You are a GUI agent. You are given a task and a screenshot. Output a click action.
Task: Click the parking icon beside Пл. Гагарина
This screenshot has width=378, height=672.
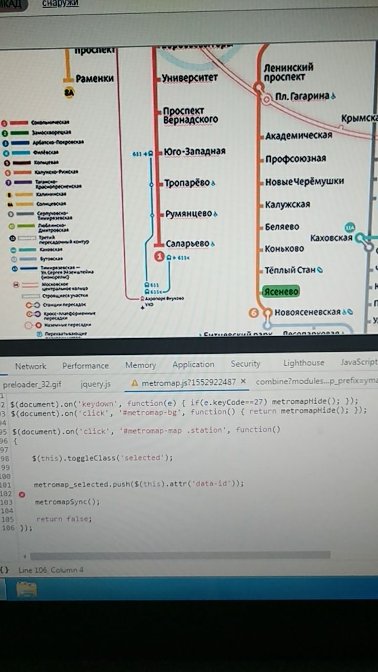coord(333,97)
